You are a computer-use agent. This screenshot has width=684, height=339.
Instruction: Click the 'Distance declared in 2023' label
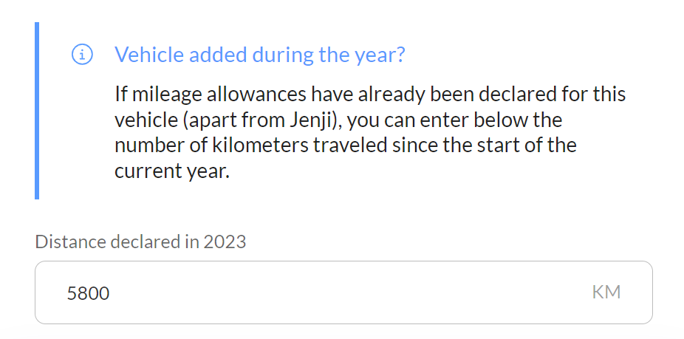(140, 242)
